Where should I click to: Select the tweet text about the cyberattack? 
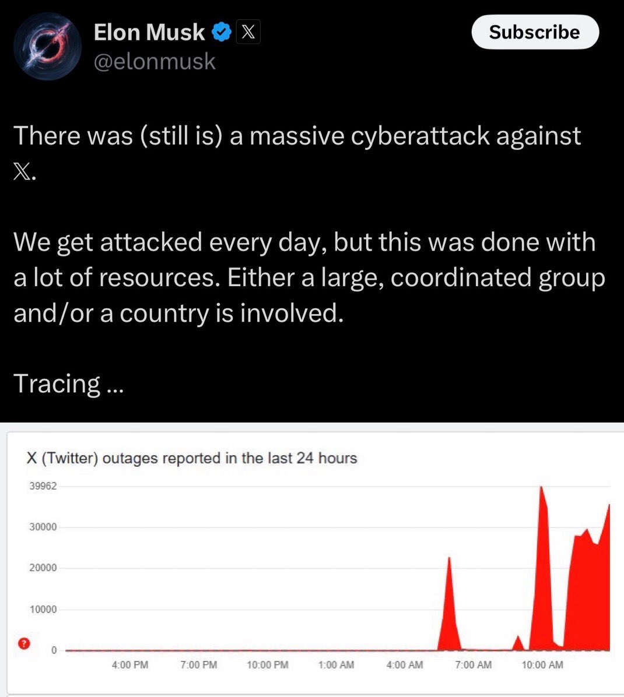click(x=297, y=135)
